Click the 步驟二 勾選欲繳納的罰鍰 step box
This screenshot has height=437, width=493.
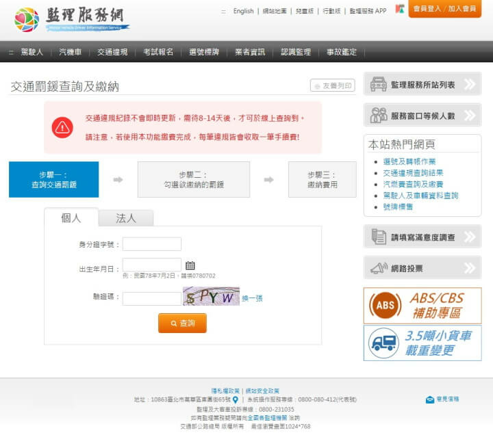tap(194, 180)
